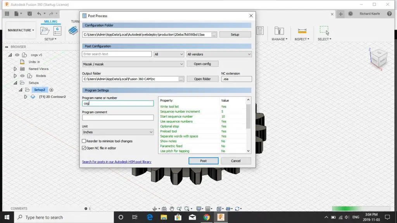The image size is (397, 223).
Task: Open the Autodesk HSM post library link
Action: [116, 162]
